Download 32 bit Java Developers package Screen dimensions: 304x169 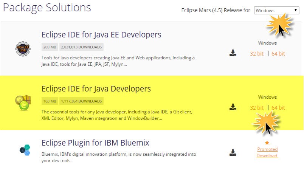pos(257,108)
